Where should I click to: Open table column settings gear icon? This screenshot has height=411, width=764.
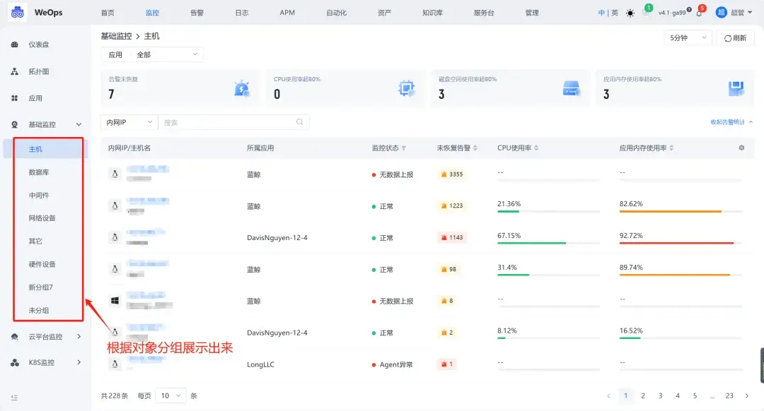pyautogui.click(x=741, y=148)
